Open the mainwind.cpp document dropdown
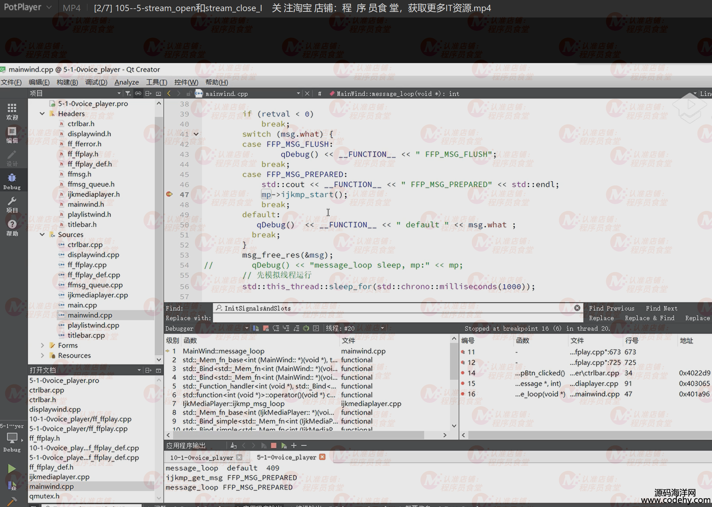This screenshot has width=712, height=507. [298, 94]
